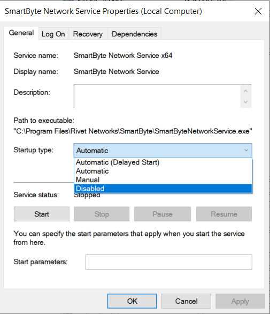The image size is (270, 314).
Task: Click the Service status label
Action: (36, 195)
